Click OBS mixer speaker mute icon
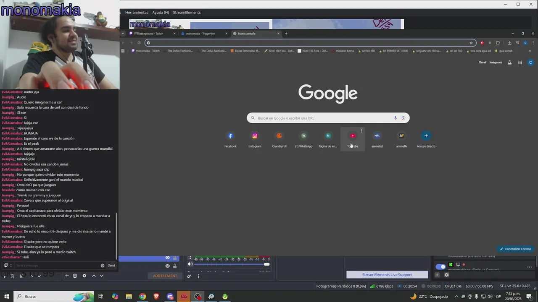The width and height of the screenshot is (538, 302). point(190,264)
